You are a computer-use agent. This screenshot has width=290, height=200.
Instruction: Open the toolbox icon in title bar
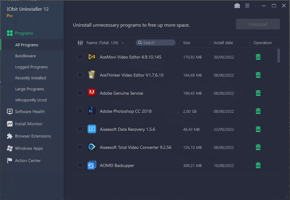237,6
